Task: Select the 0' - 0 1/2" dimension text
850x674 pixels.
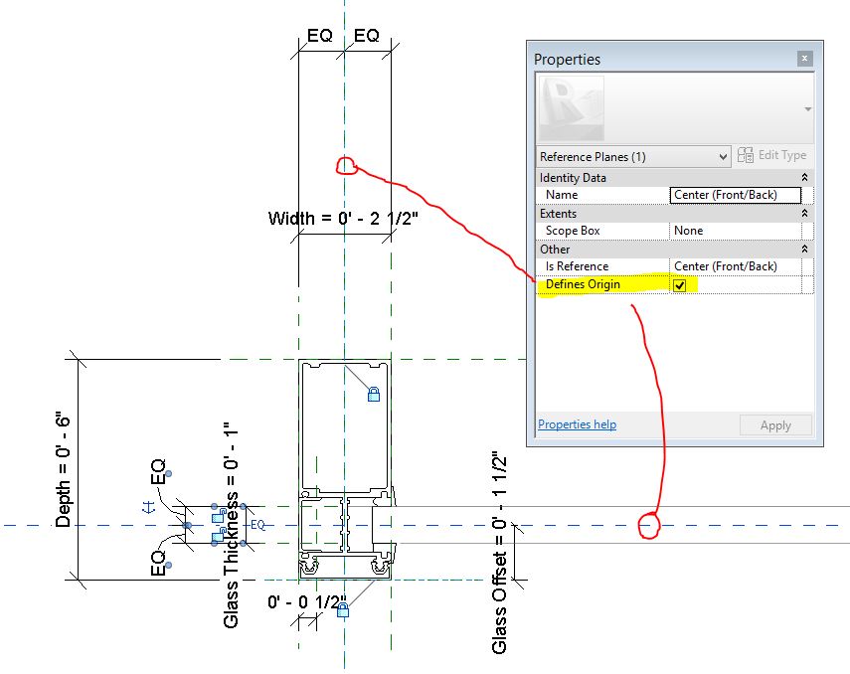Action: [x=307, y=601]
